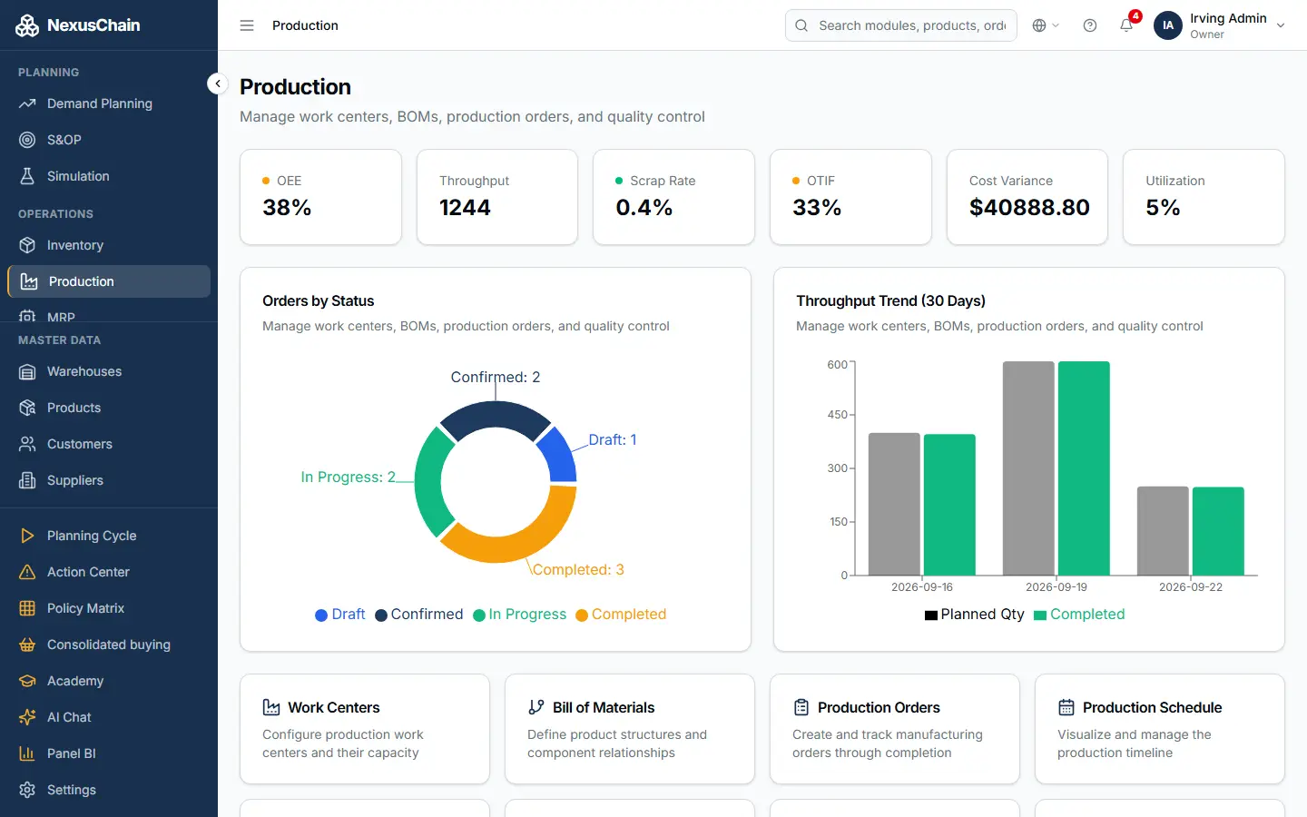The height and width of the screenshot is (817, 1307).
Task: Click the search modules input field
Action: tap(901, 25)
